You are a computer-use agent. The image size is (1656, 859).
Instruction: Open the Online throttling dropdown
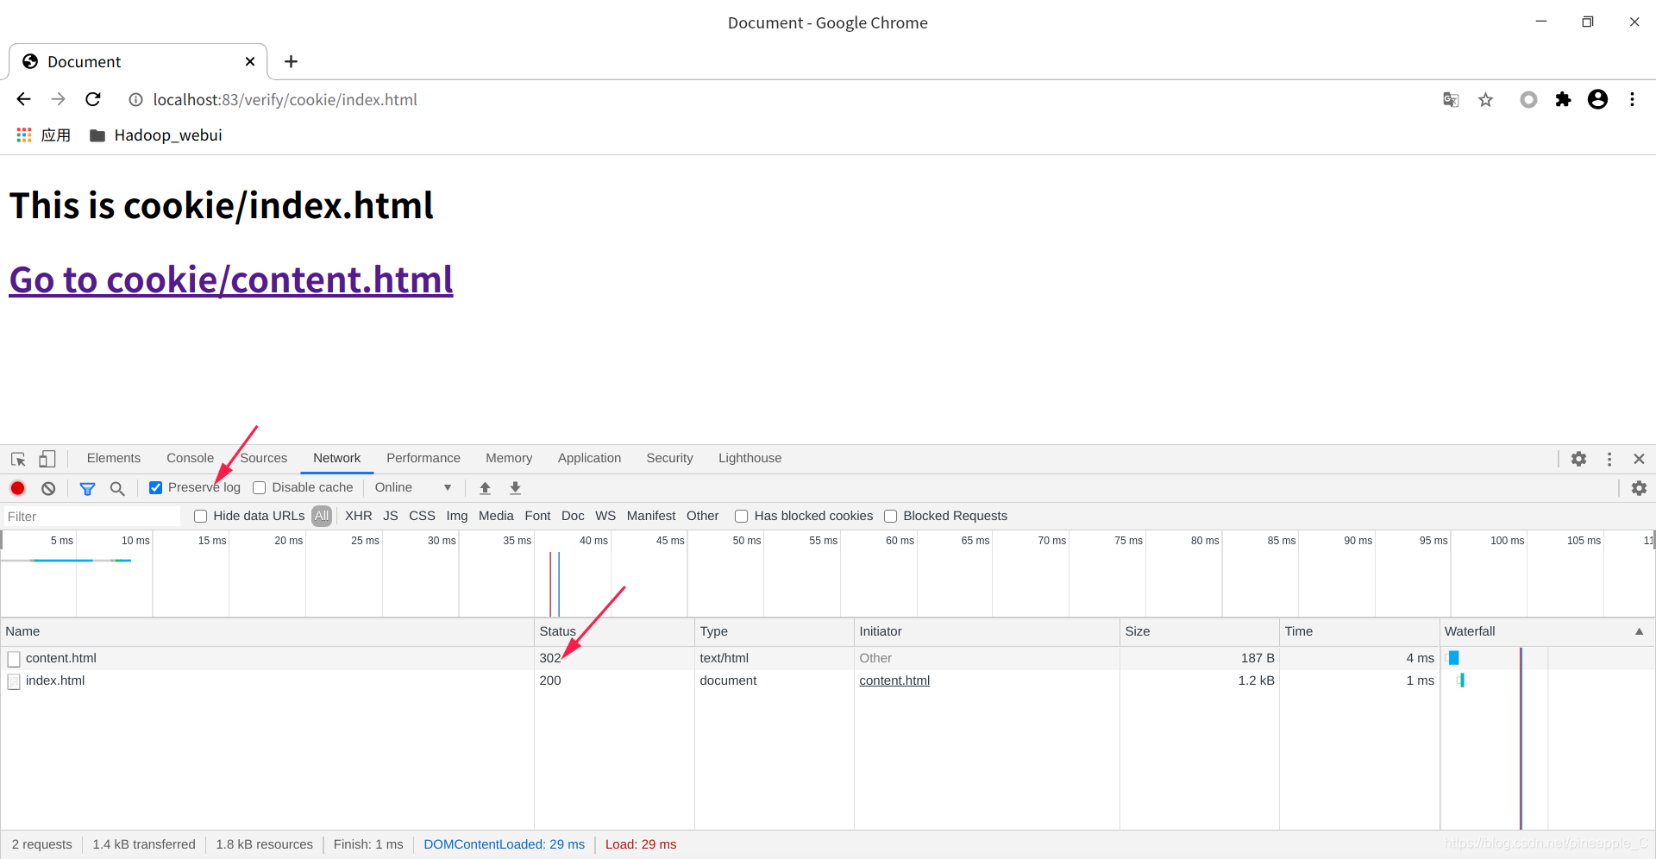[413, 488]
